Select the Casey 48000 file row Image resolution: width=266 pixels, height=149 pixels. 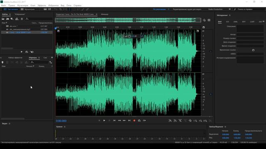(x=27, y=32)
